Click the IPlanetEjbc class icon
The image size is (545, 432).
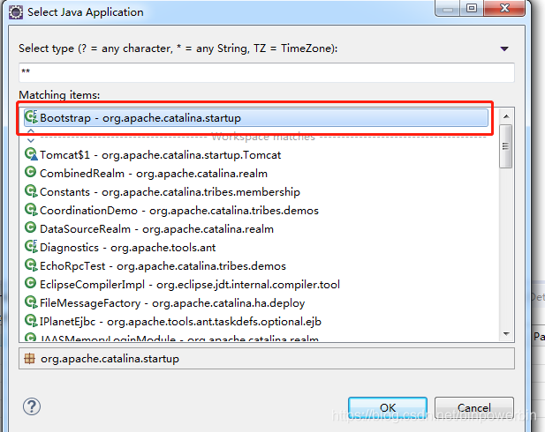click(x=31, y=321)
